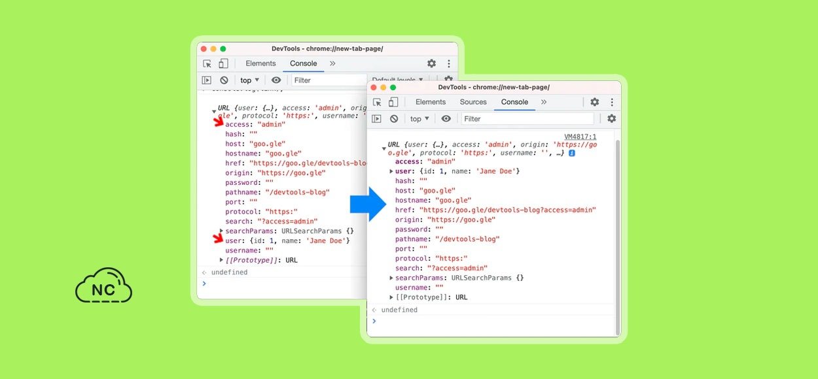The width and height of the screenshot is (818, 379).
Task: Open the top context dropdown in back window
Action: pos(249,80)
